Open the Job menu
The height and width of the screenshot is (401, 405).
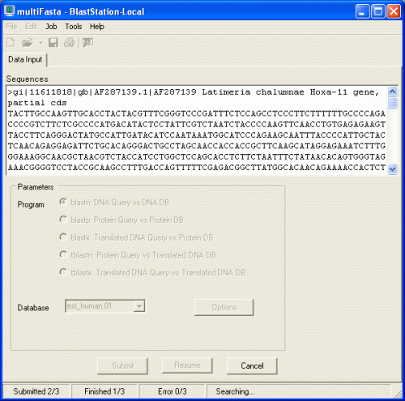pyautogui.click(x=51, y=27)
